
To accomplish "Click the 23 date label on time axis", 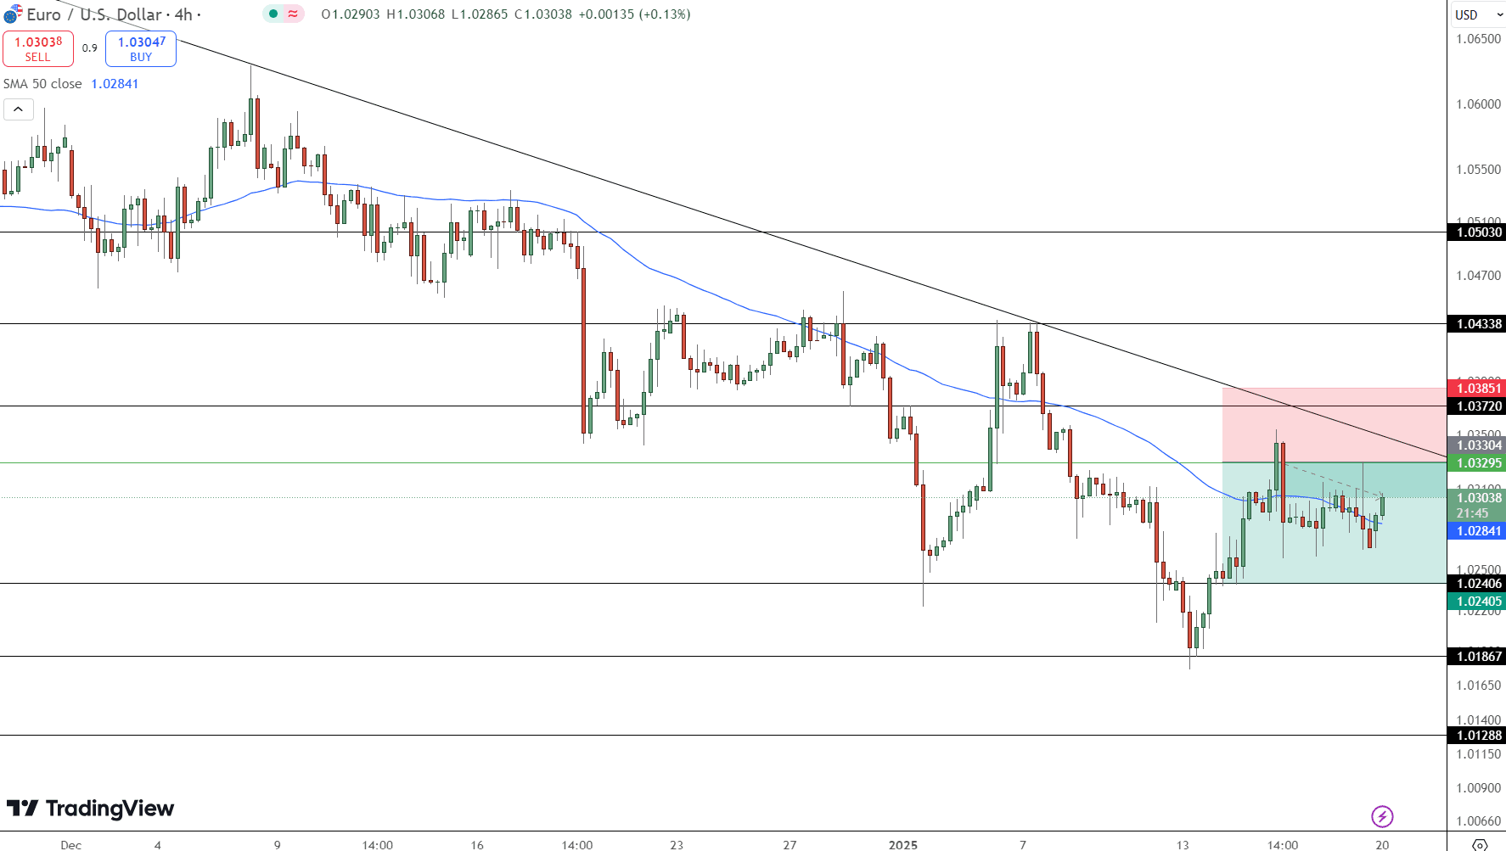I will click(677, 844).
